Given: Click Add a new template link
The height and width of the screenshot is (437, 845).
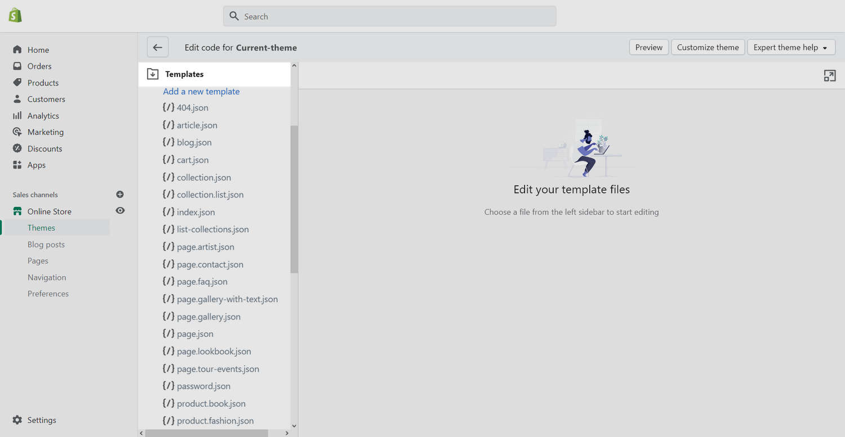Looking at the screenshot, I should (201, 91).
